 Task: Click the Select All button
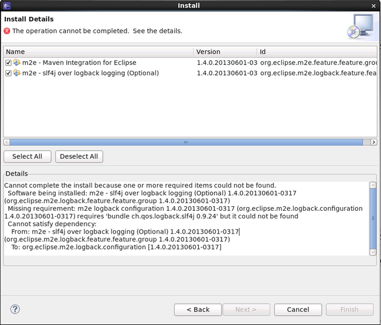pyautogui.click(x=27, y=156)
